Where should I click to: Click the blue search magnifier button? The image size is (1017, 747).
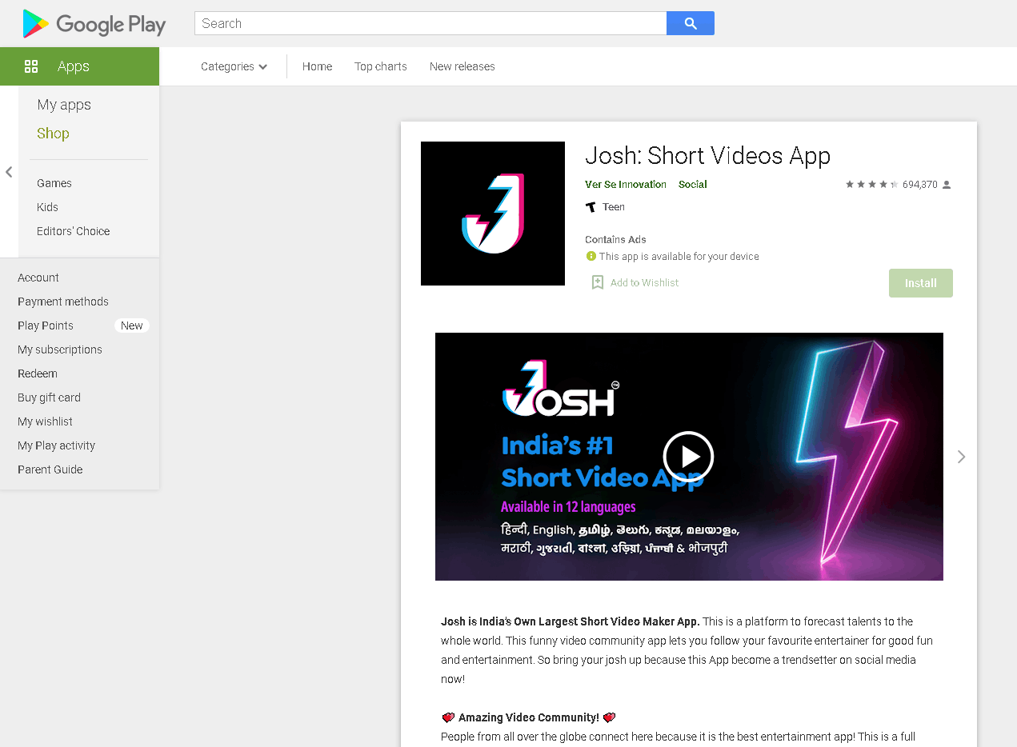coord(691,23)
